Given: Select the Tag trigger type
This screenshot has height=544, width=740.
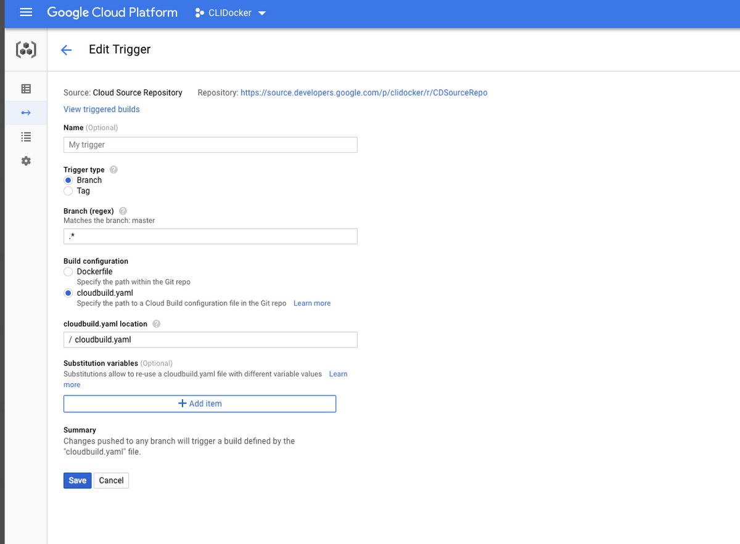Looking at the screenshot, I should click(68, 191).
